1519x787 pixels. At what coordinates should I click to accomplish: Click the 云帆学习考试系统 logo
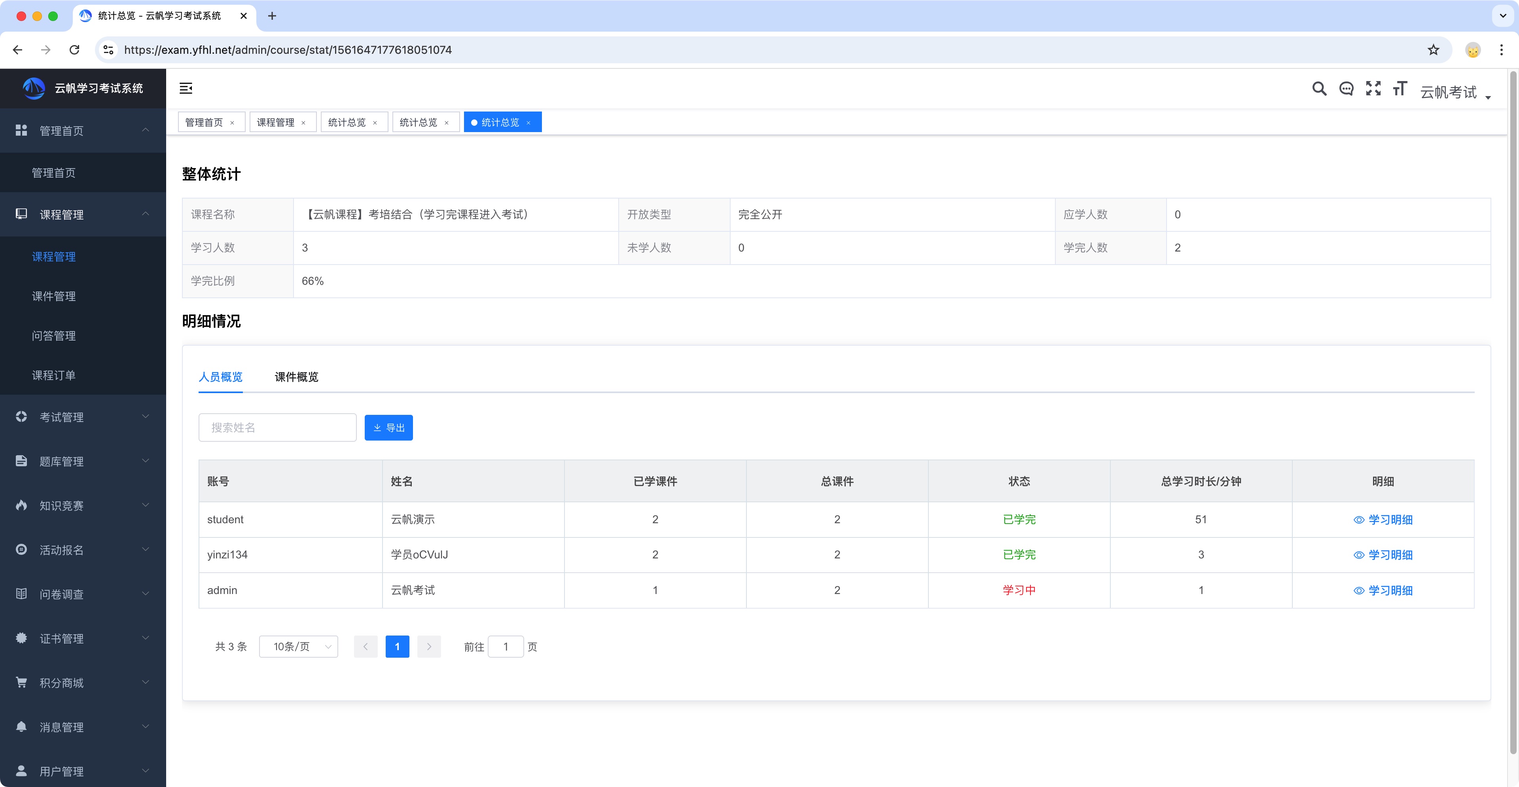[34, 89]
